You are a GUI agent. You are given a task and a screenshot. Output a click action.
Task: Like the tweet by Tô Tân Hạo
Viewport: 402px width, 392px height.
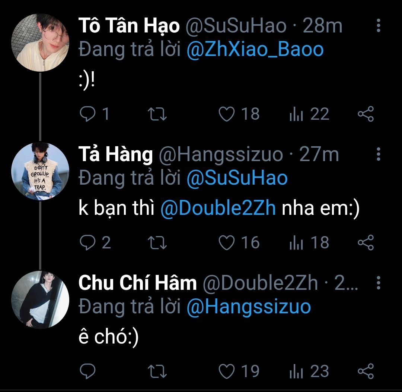[x=226, y=114]
